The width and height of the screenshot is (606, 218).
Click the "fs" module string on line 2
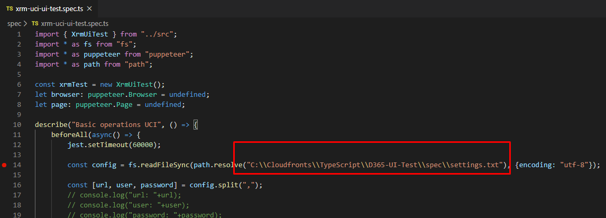(x=124, y=44)
